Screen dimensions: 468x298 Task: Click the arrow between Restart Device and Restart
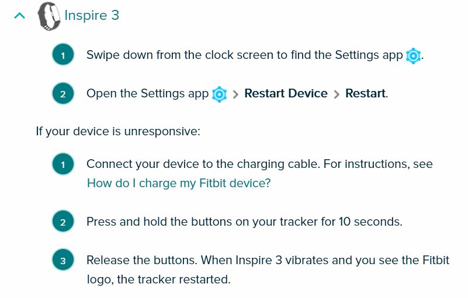pos(337,94)
